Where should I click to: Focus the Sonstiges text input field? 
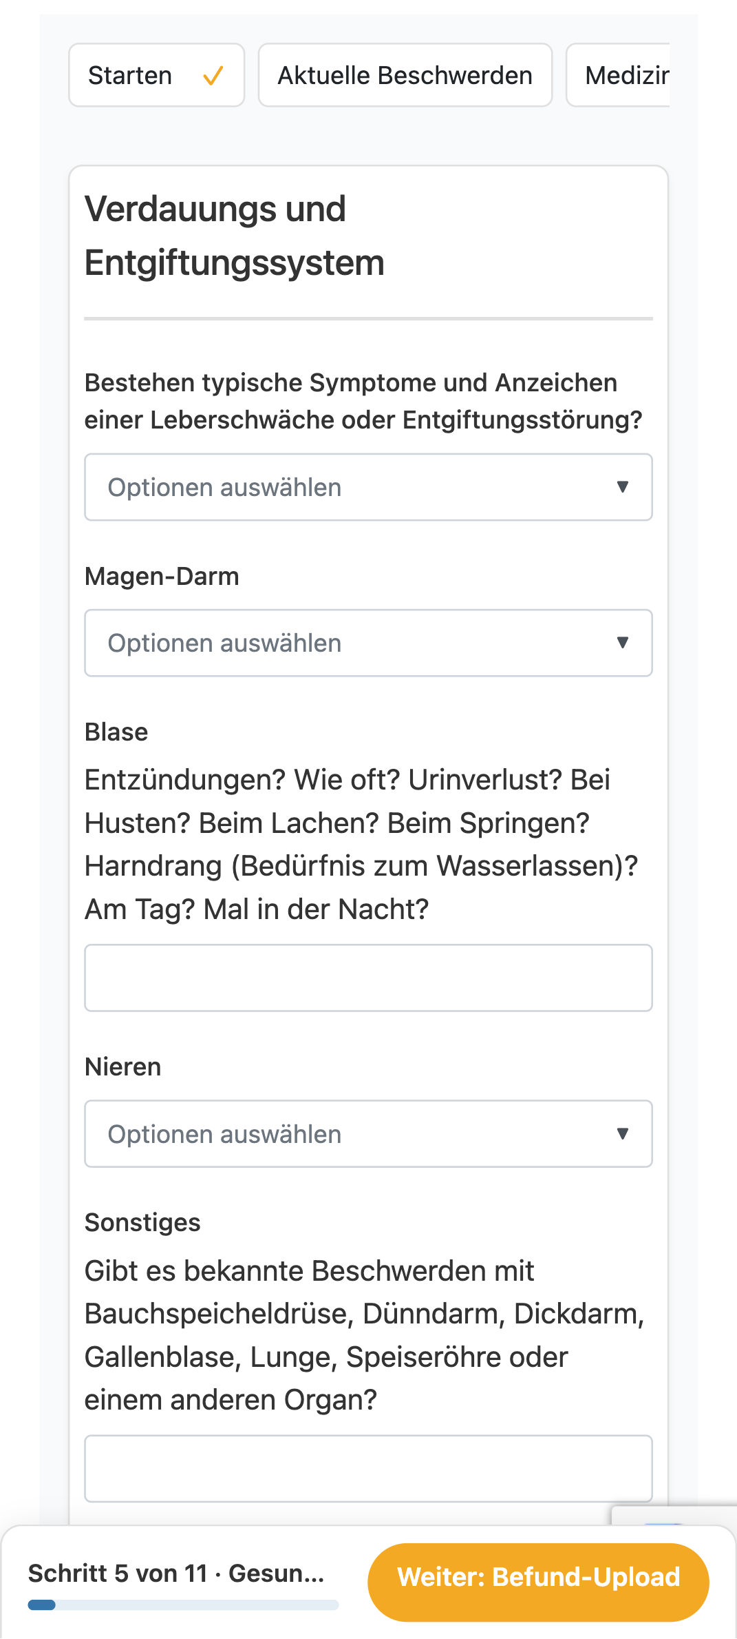click(x=368, y=1469)
